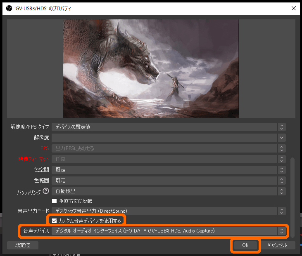
Task: Uncheck use custom audio device checkbox
Action: coord(54,221)
